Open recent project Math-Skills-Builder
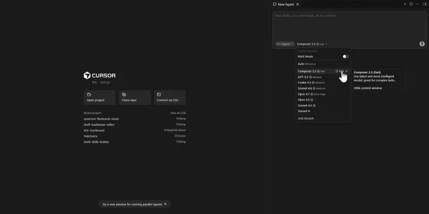This screenshot has width=429, height=214. coord(97,142)
